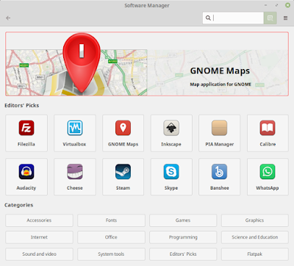Image resolution: width=294 pixels, height=266 pixels.
Task: Open the hamburger menu
Action: pos(285,18)
